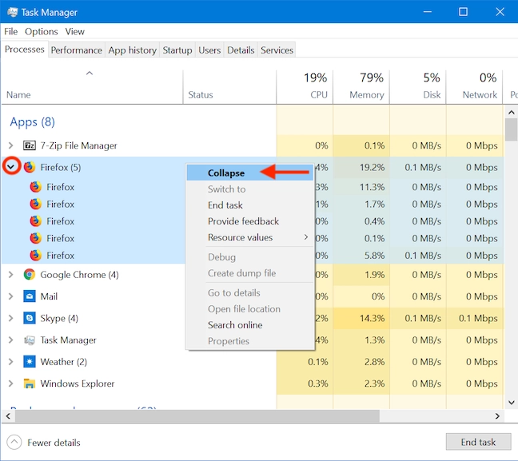This screenshot has height=461, width=518.
Task: Click Google Chrome memory value 1.9%
Action: 375,274
